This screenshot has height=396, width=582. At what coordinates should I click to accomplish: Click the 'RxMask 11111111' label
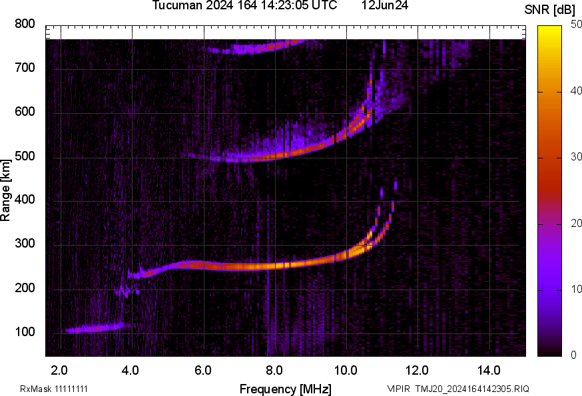[x=54, y=389]
